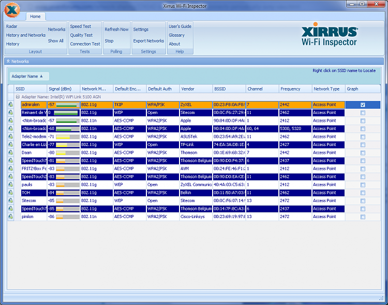The height and width of the screenshot is (305, 388).
Task: Select the Show All layout
Action: pos(56,41)
